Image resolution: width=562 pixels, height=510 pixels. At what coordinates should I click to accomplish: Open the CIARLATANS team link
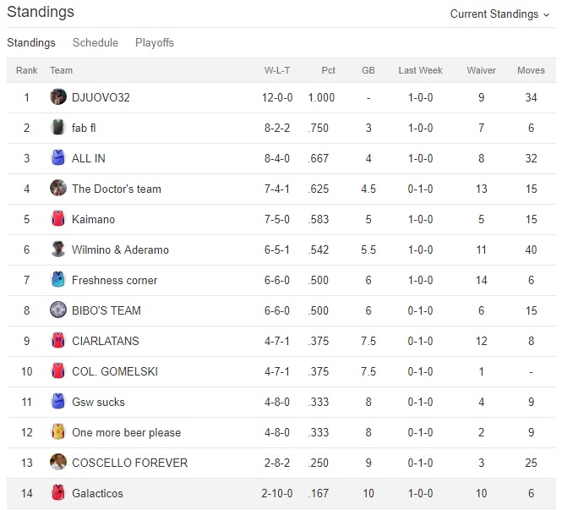click(x=106, y=341)
